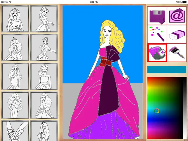The height and width of the screenshot is (141, 188).
Task: Fill the doll's yellow hair area
Action: [118, 37]
